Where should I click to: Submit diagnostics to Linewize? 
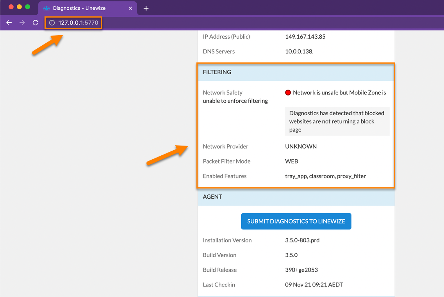coord(296,221)
